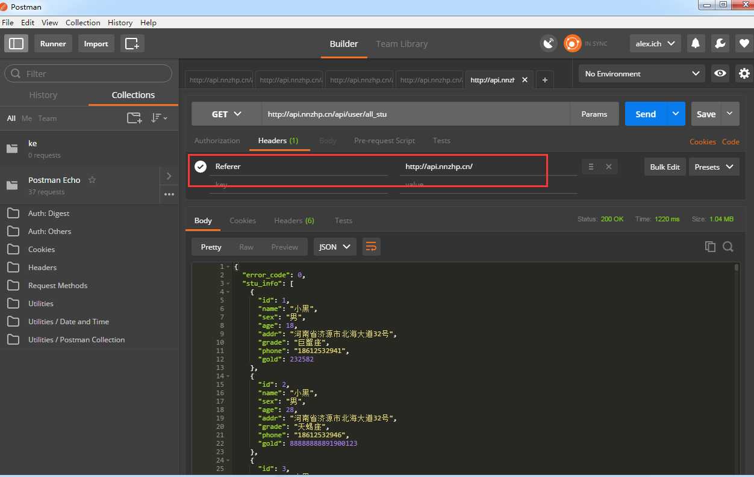
Task: Click the Params button
Action: coord(594,114)
